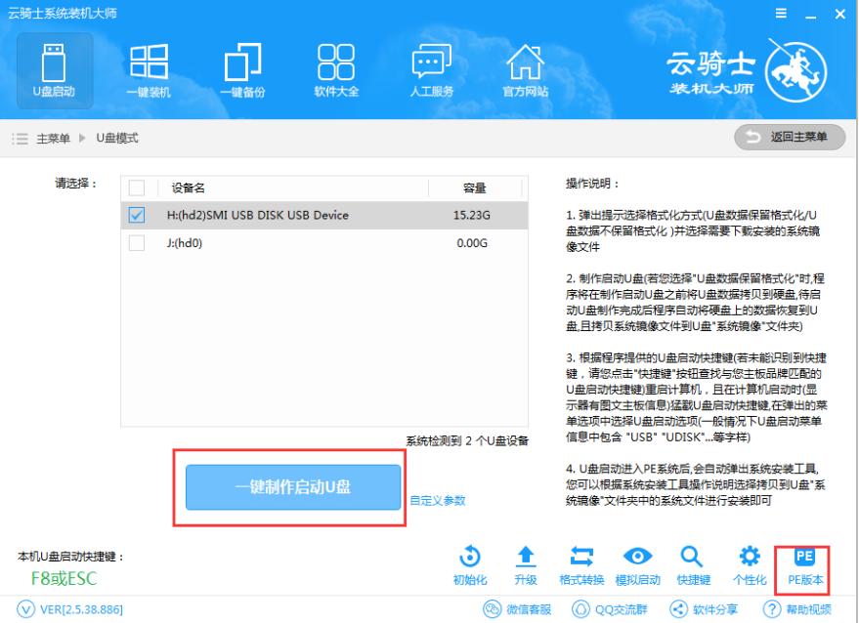
Task: Open the 软件大全 panel
Action: pos(335,68)
